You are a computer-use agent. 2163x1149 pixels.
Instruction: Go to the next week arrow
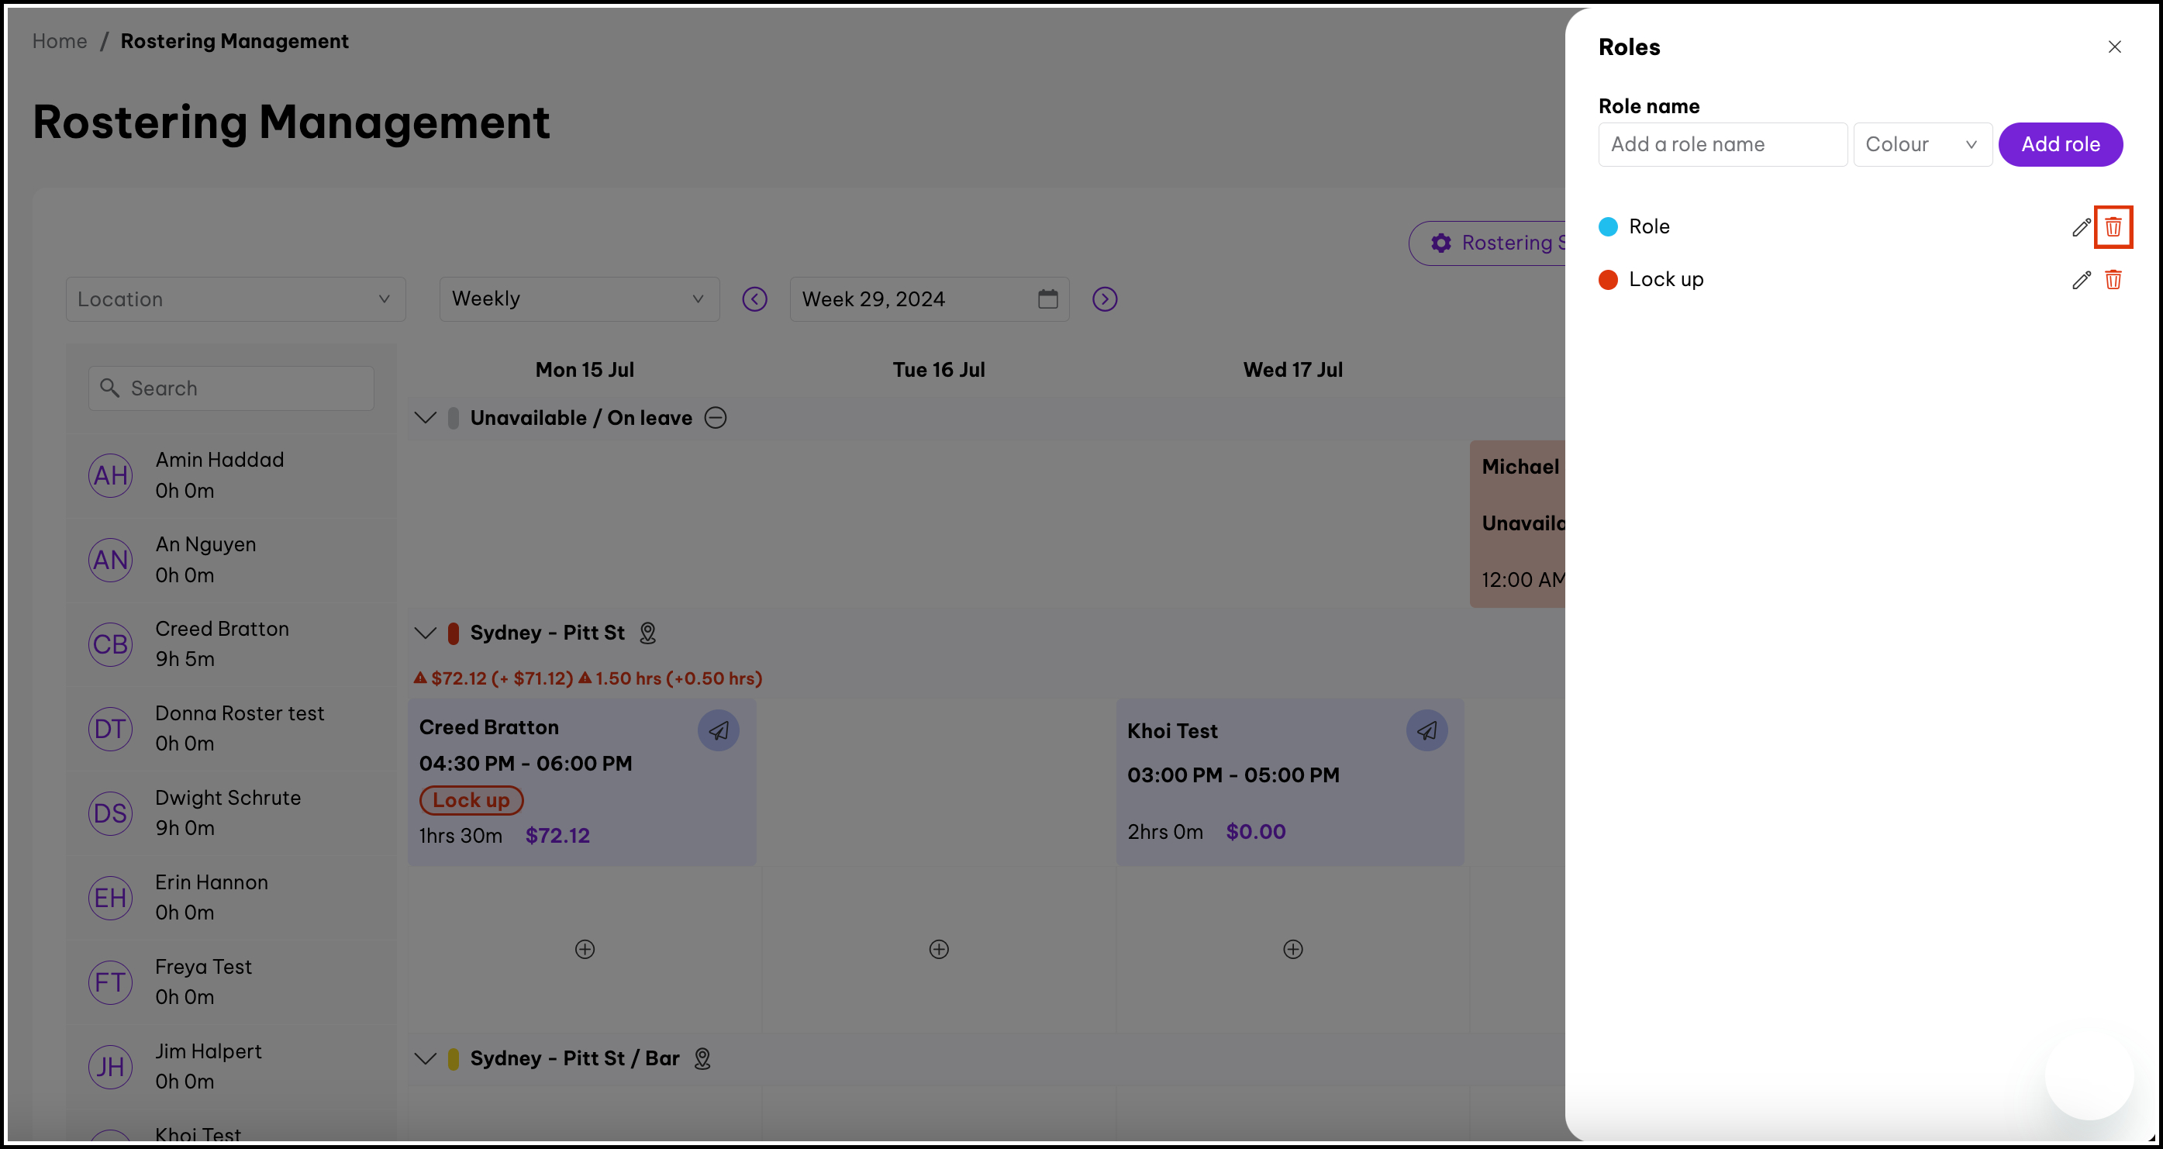[x=1104, y=299]
